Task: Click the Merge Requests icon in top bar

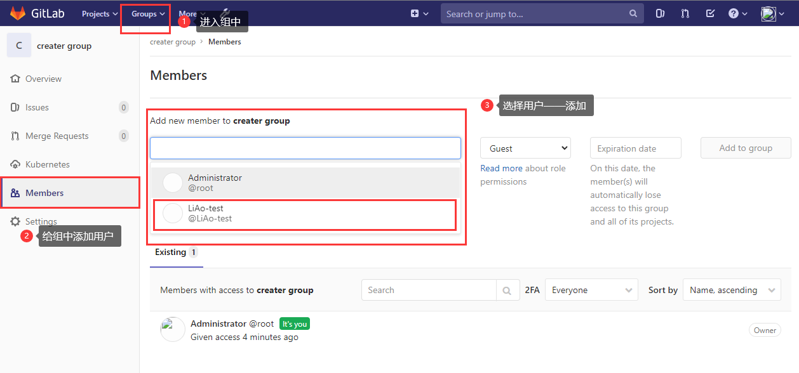Action: pos(685,13)
